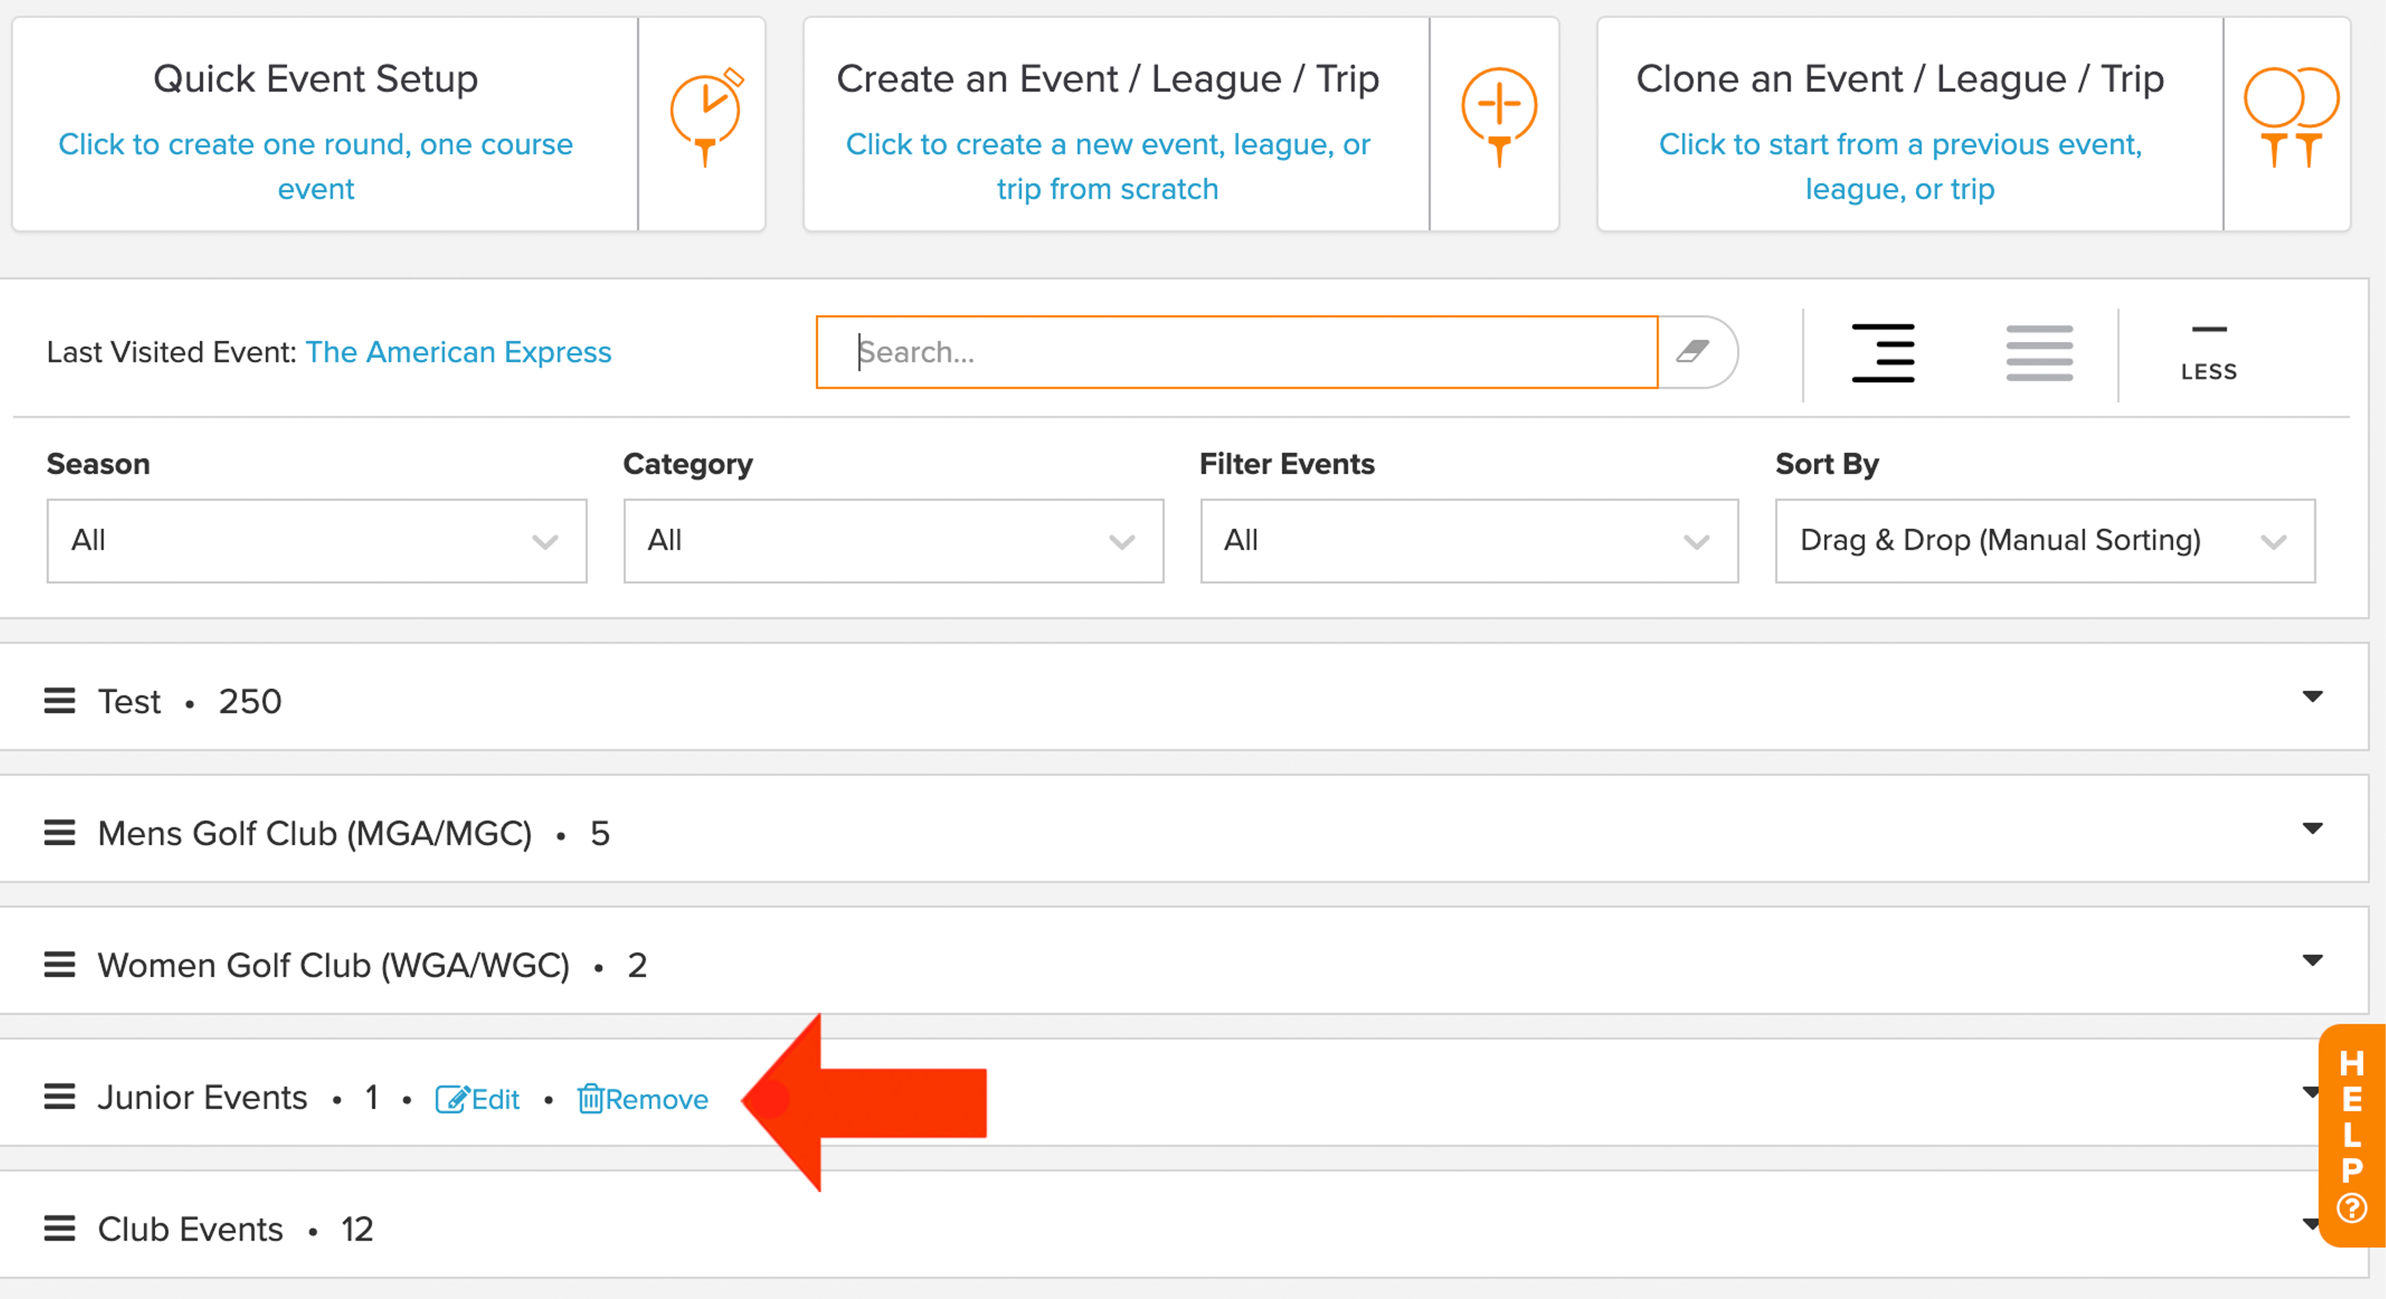2386x1299 pixels.
Task: Click the 'create one round, one course event' link
Action: [316, 167]
